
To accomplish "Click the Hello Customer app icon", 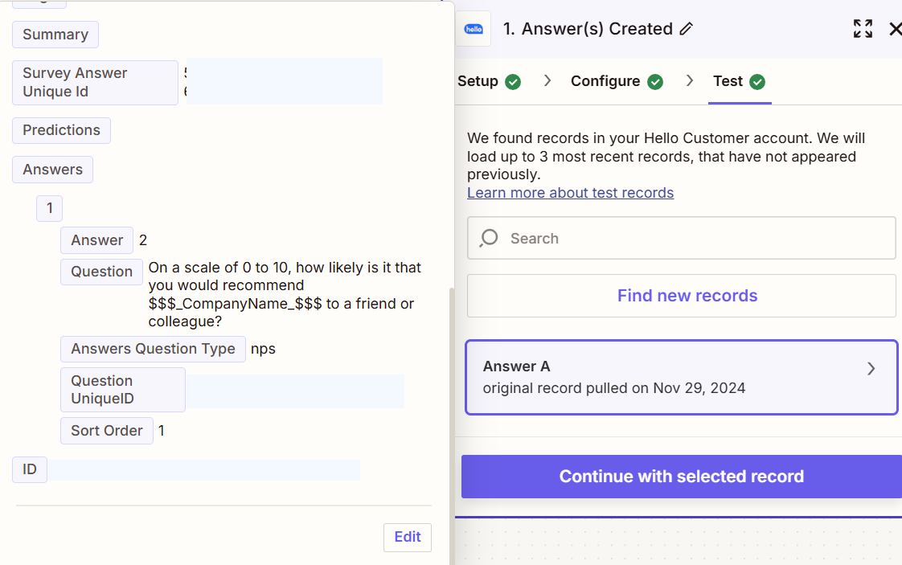I will coord(474,29).
